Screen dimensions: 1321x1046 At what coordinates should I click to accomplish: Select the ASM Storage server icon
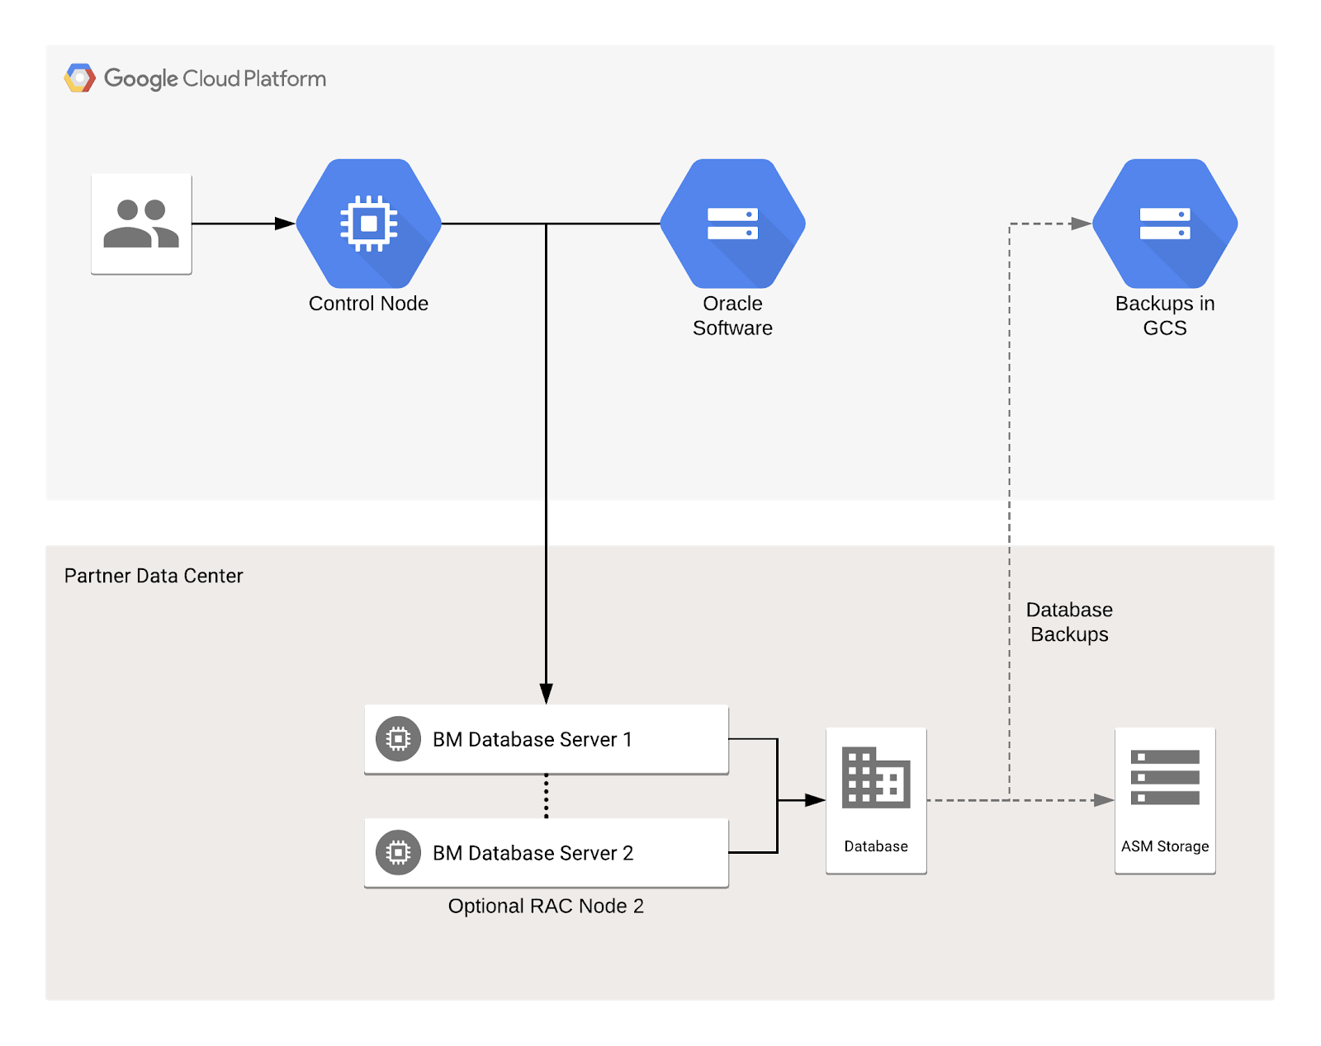(x=1165, y=777)
